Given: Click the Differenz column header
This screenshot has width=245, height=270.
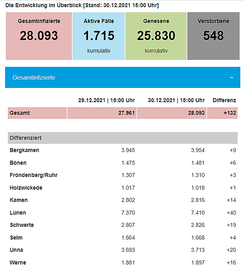Looking at the screenshot, I should pos(224,100).
